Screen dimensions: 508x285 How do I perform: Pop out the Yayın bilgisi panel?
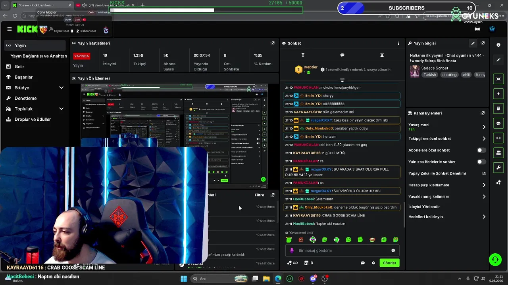[x=483, y=43]
